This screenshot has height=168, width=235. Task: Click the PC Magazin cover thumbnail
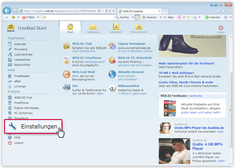click(x=170, y=108)
